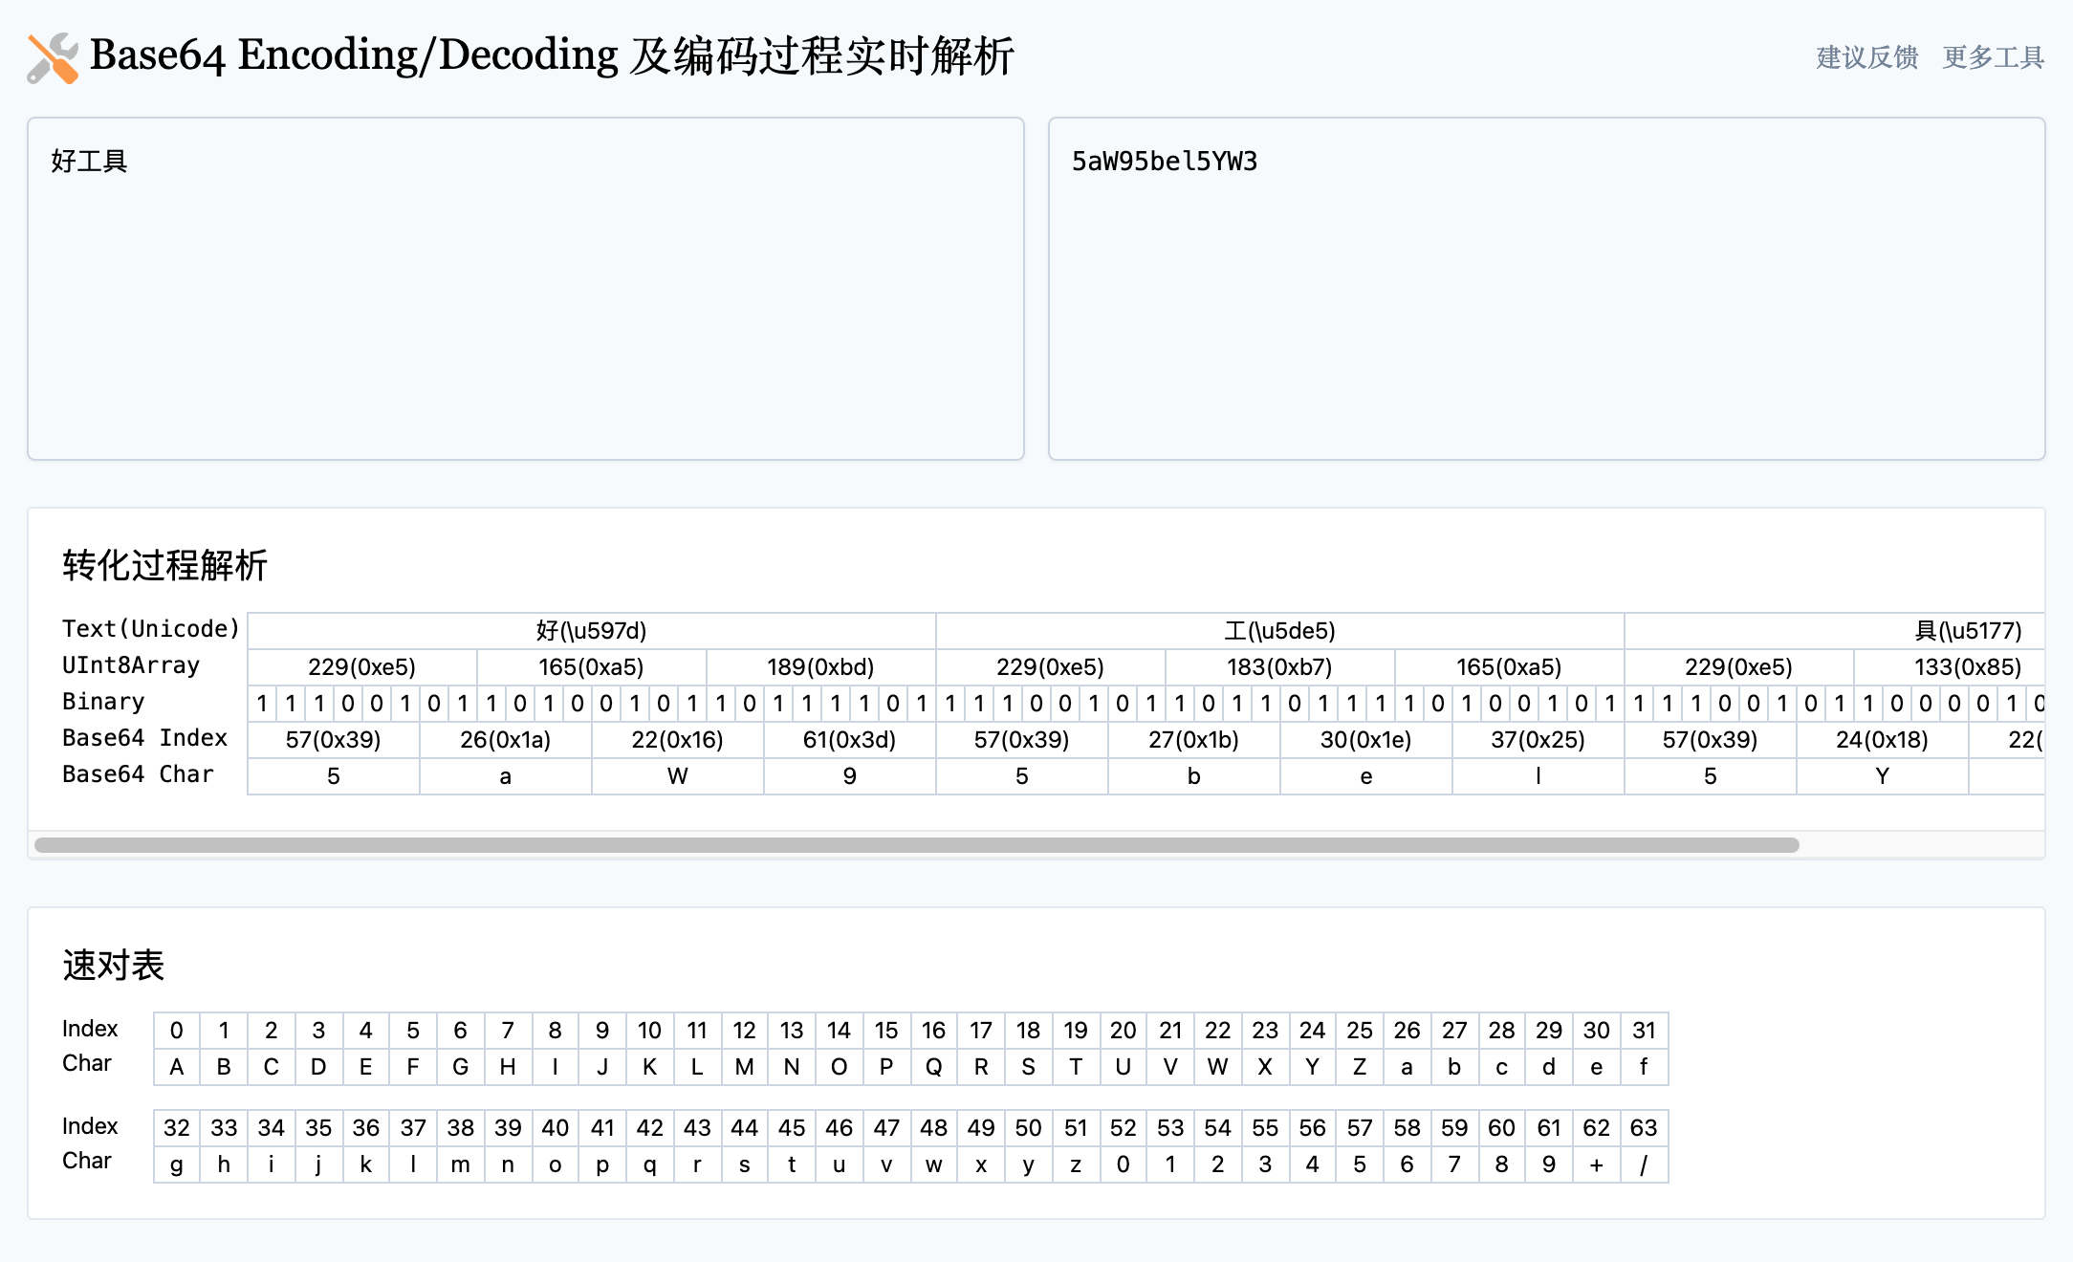Click the 183(0xb7) byte cell
Viewport: 2073px width, 1262px height.
(x=1280, y=667)
